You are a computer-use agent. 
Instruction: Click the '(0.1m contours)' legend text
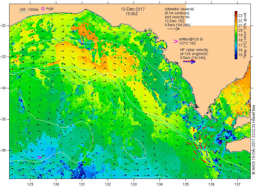177,13
